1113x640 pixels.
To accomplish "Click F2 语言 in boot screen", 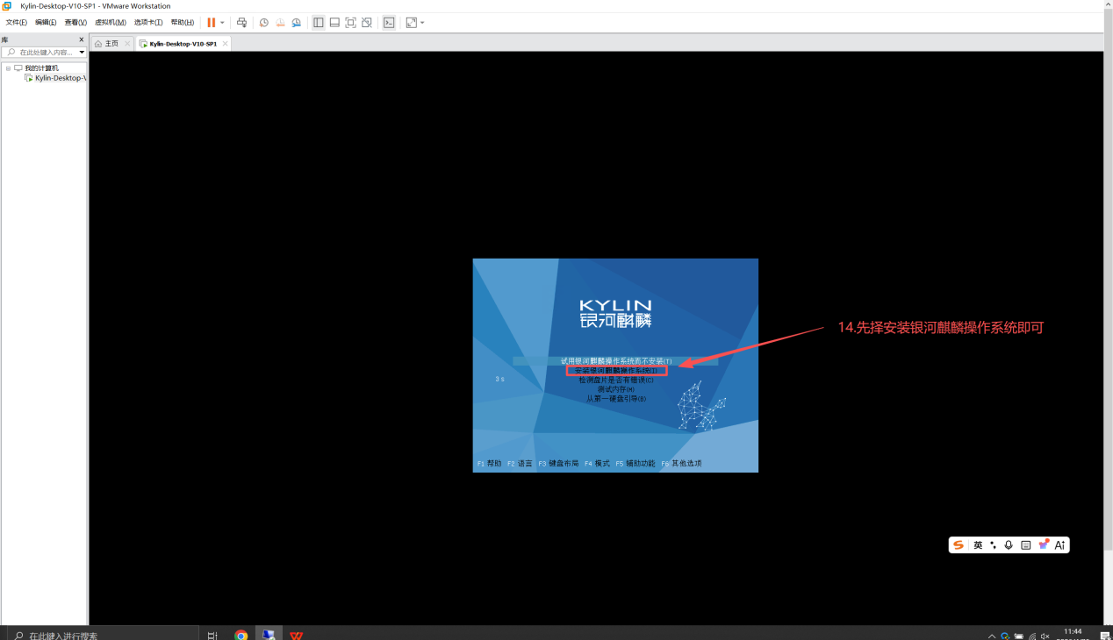I will [x=521, y=464].
